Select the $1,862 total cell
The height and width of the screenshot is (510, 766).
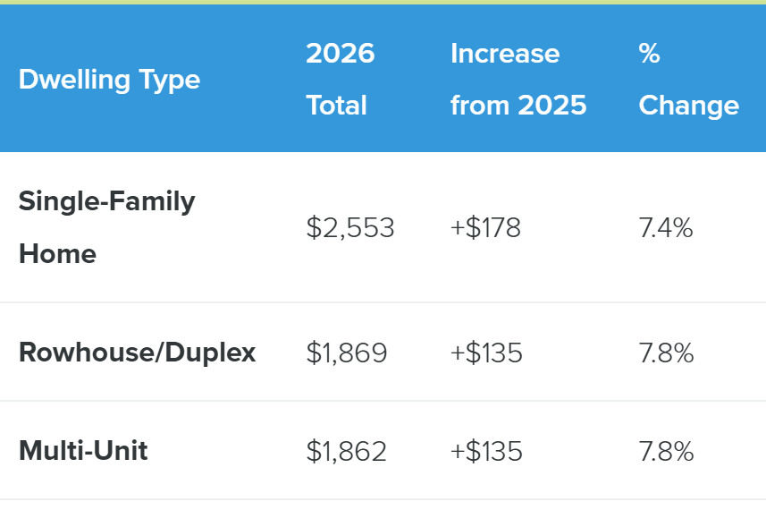(x=346, y=452)
